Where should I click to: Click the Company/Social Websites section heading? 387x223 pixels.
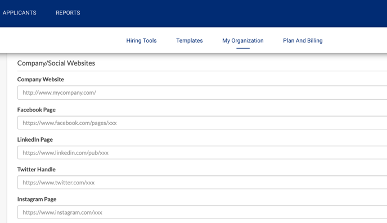point(56,63)
